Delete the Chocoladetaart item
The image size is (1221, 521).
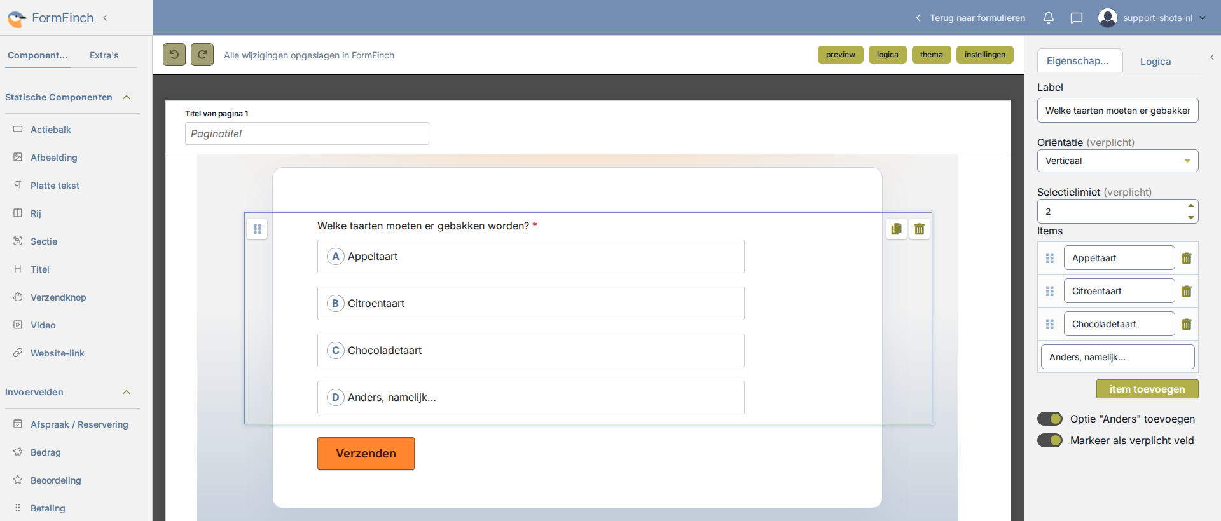tap(1187, 324)
